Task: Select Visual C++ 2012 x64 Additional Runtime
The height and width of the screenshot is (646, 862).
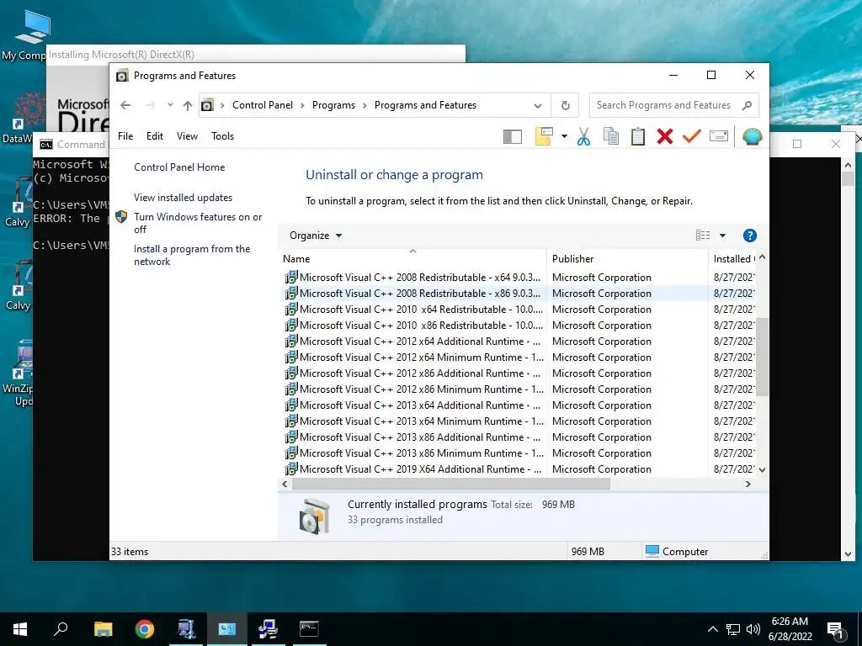Action: (x=518, y=342)
